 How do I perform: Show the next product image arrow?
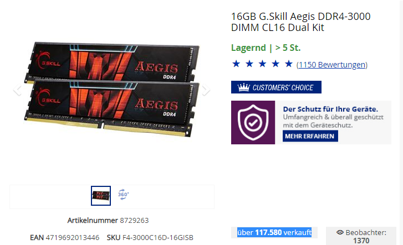[206, 90]
